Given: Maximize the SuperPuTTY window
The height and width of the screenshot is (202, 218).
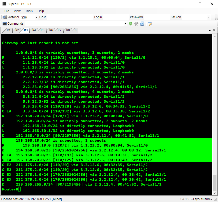Looking at the screenshot, I should (x=200, y=4).
